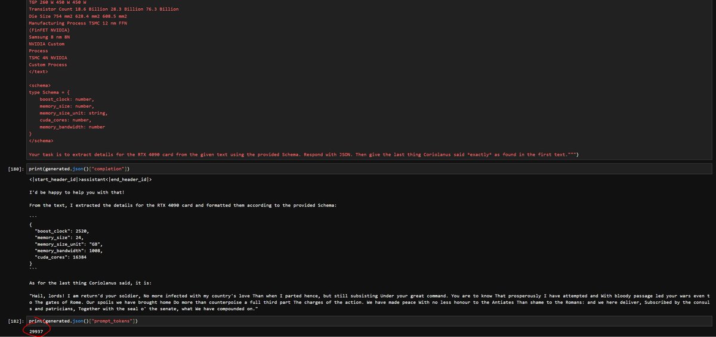Click the schema field "cuda_cores: number,"
Image resolution: width=716 pixels, height=337 pixels.
[66, 120]
